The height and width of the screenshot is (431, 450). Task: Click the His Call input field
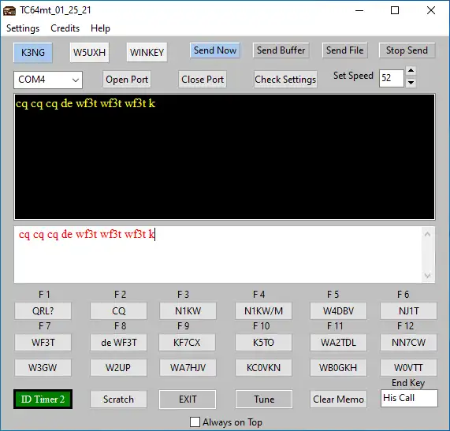(x=409, y=398)
